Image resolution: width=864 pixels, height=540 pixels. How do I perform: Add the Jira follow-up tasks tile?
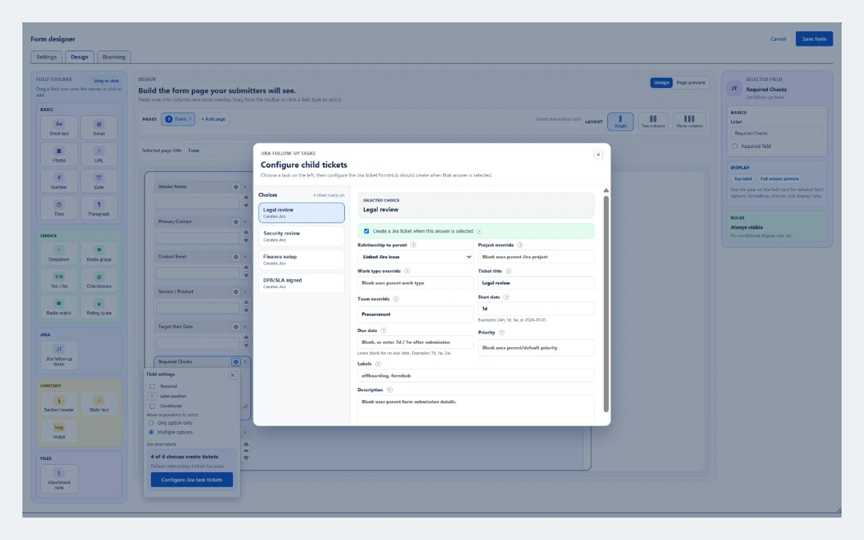click(59, 355)
